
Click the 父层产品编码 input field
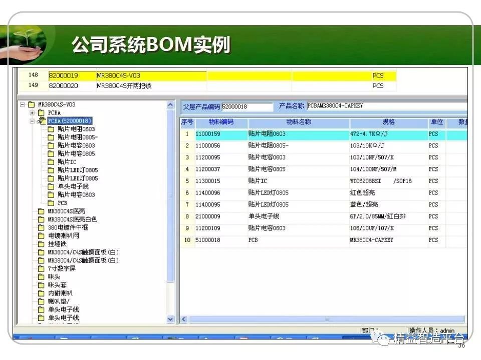pos(247,106)
